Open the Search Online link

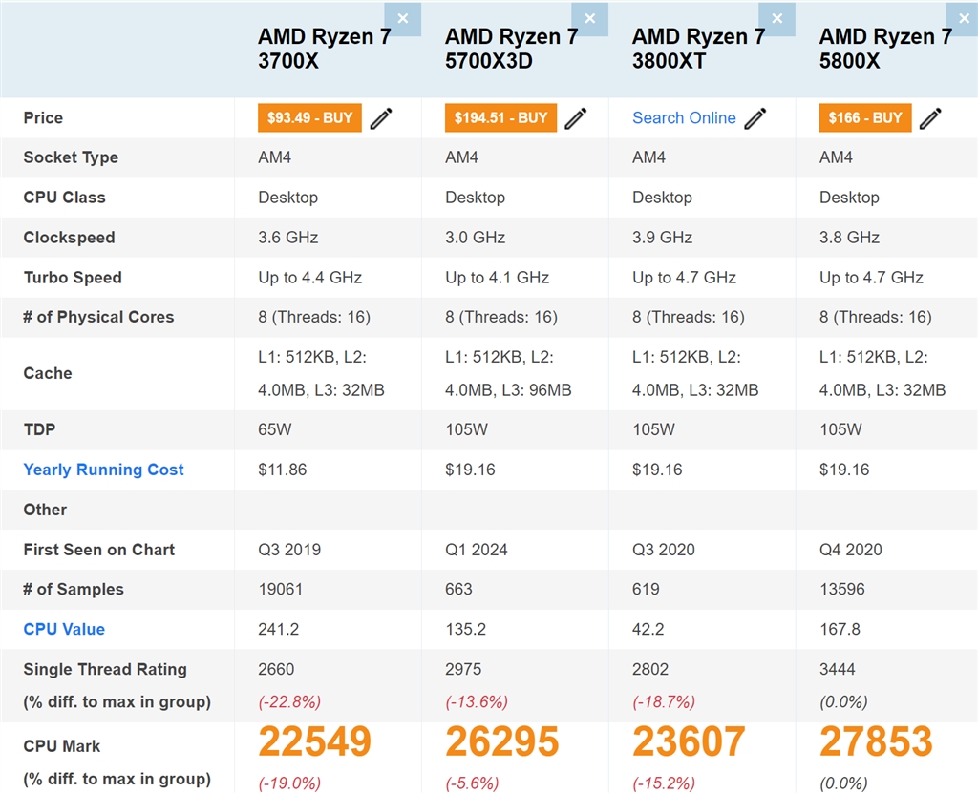[x=684, y=117]
